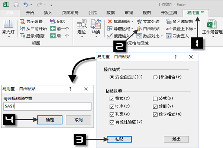Switch to the 审阅 ribbon tab
Image resolution: width=223 pixels, height=148 pixels.
point(129,13)
